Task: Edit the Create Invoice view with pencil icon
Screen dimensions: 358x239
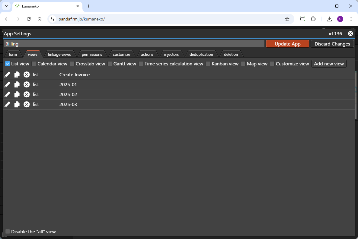Action: click(x=8, y=75)
